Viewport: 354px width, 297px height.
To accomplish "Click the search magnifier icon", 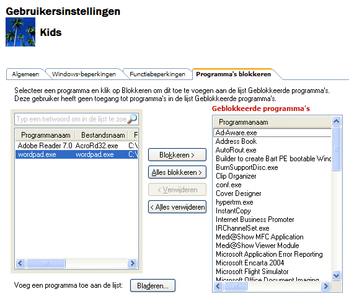I will (132, 119).
